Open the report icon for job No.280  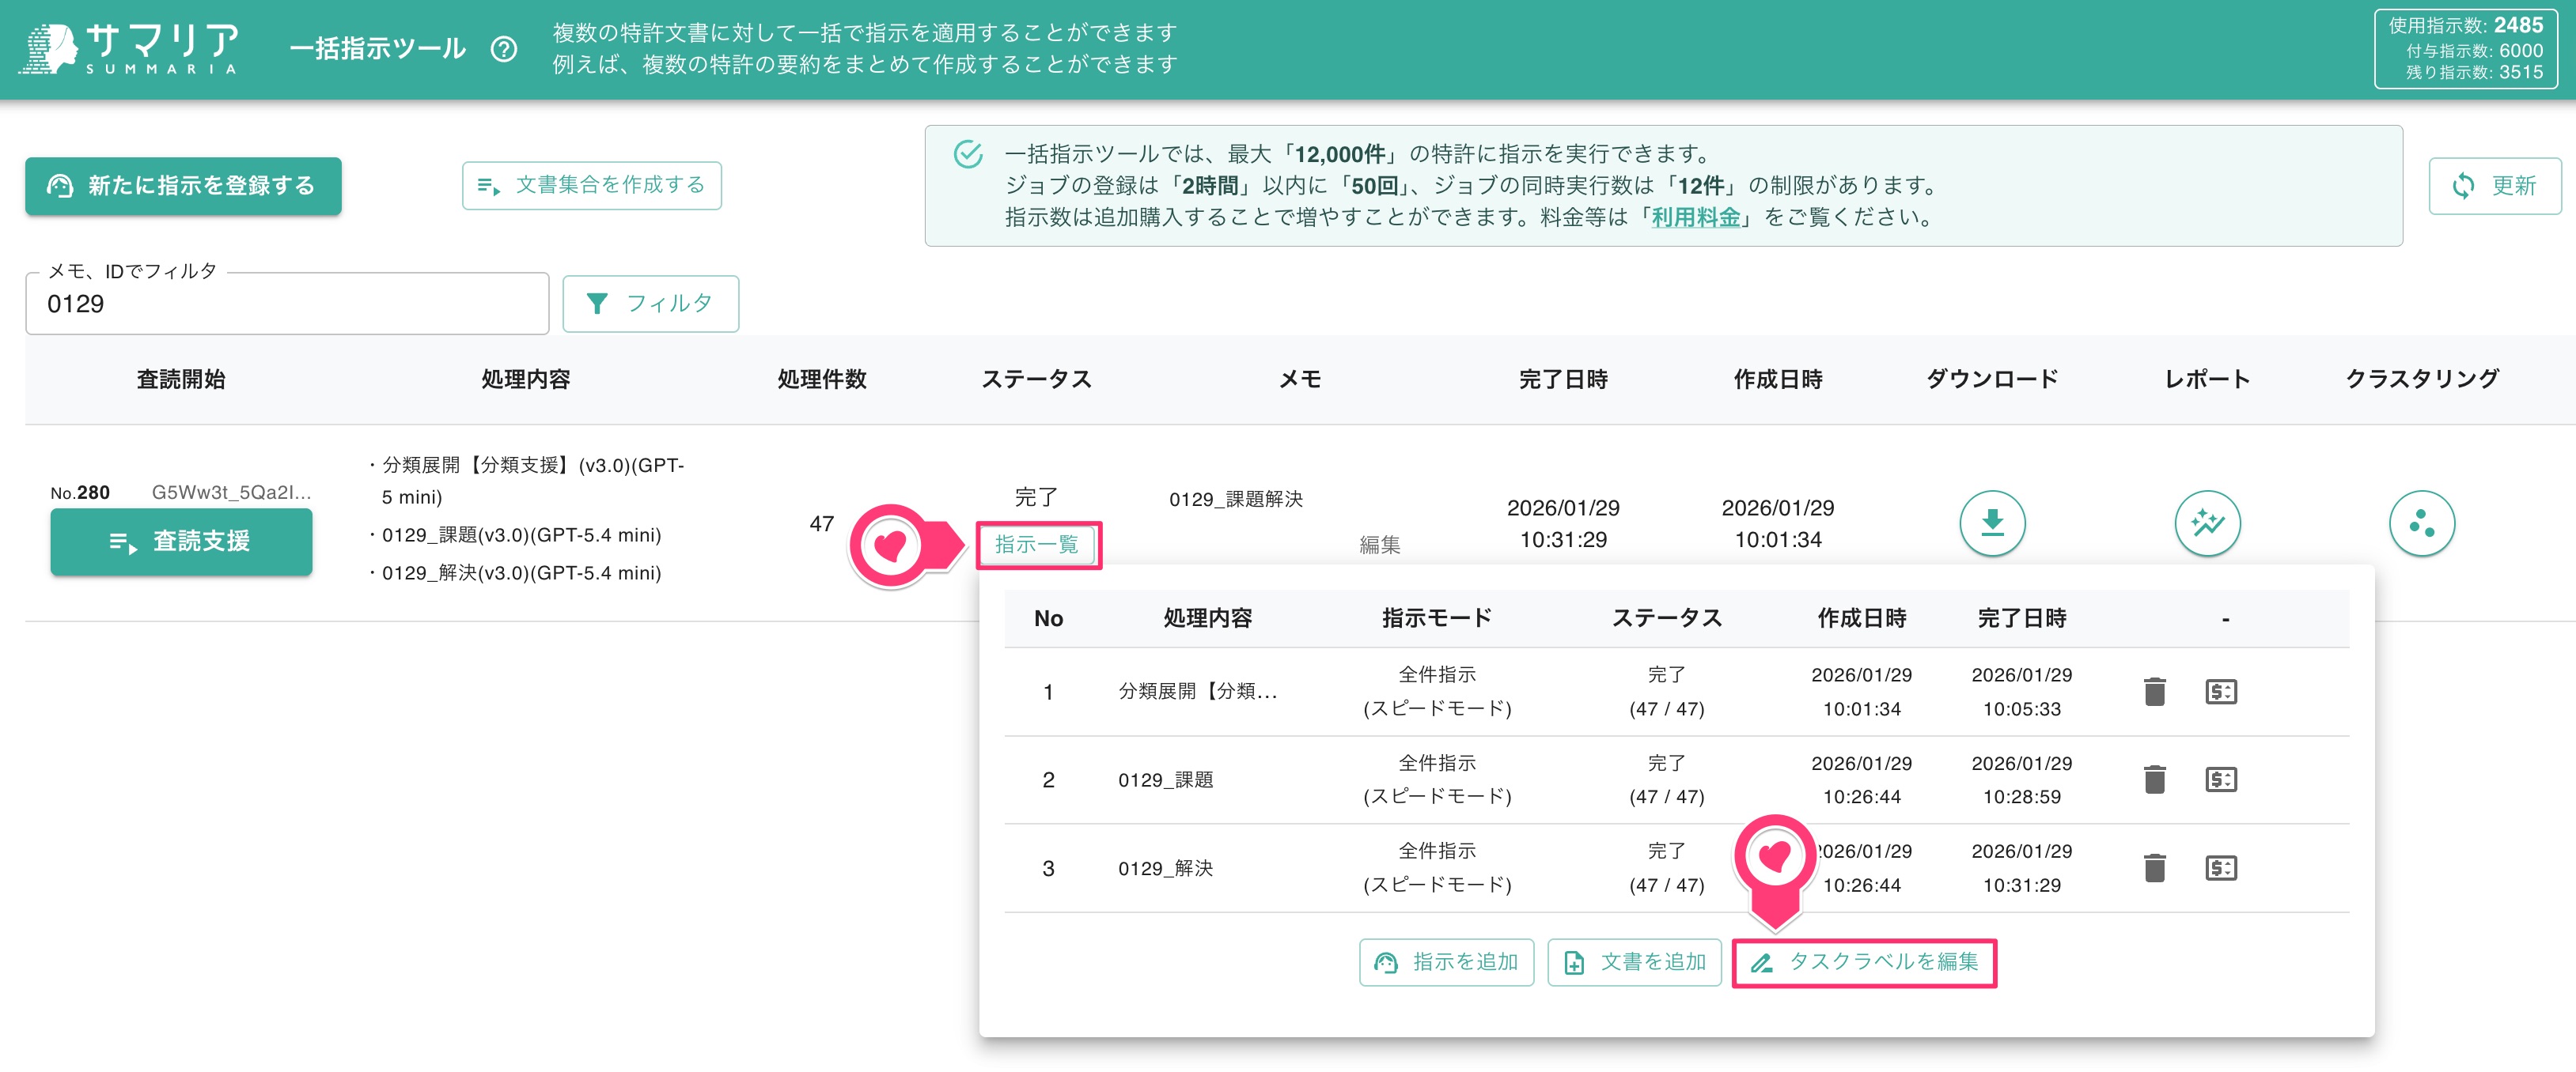point(2207,523)
